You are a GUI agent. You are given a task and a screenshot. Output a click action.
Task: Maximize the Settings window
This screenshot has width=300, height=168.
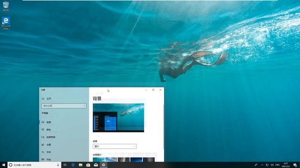pos(153,90)
